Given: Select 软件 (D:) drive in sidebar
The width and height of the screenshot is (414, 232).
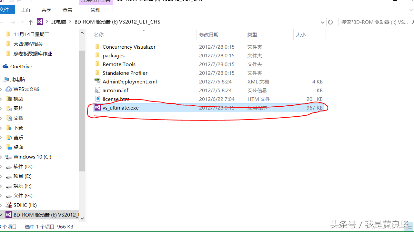Looking at the screenshot, I should (x=23, y=166).
